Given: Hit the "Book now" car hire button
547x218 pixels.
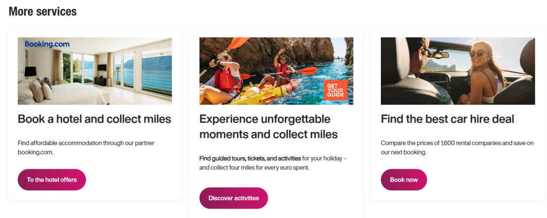Looking at the screenshot, I should pos(404,180).
